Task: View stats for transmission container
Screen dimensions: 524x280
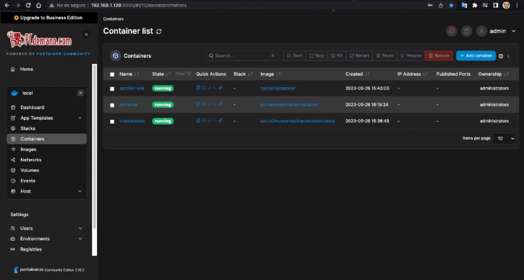Action: click(209, 120)
